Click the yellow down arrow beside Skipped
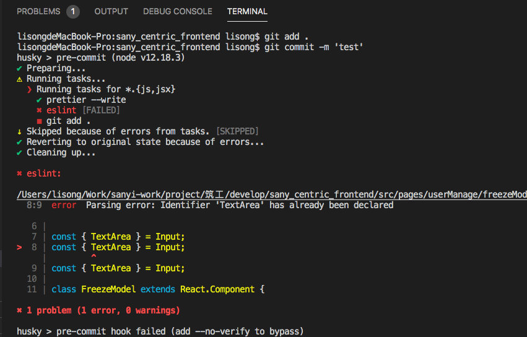This screenshot has height=337, width=527. 19,131
